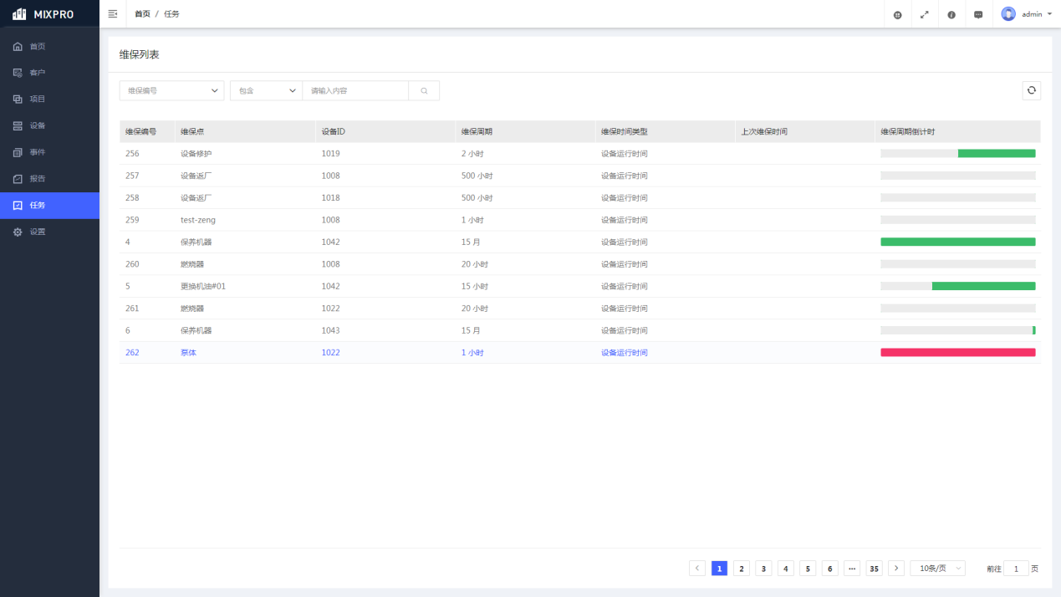Screen dimensions: 1061x597
Task: Click the refresh icon above the table
Action: pyautogui.click(x=1031, y=90)
